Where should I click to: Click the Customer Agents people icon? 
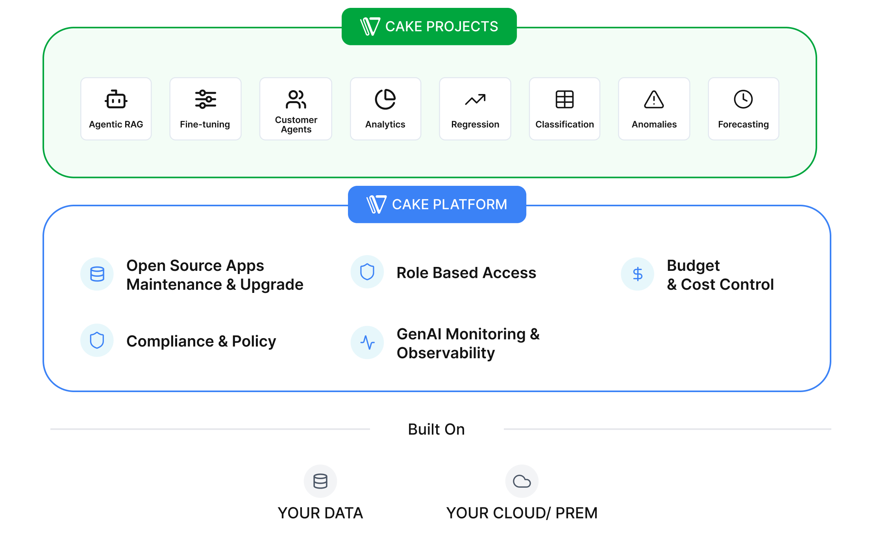pyautogui.click(x=296, y=99)
